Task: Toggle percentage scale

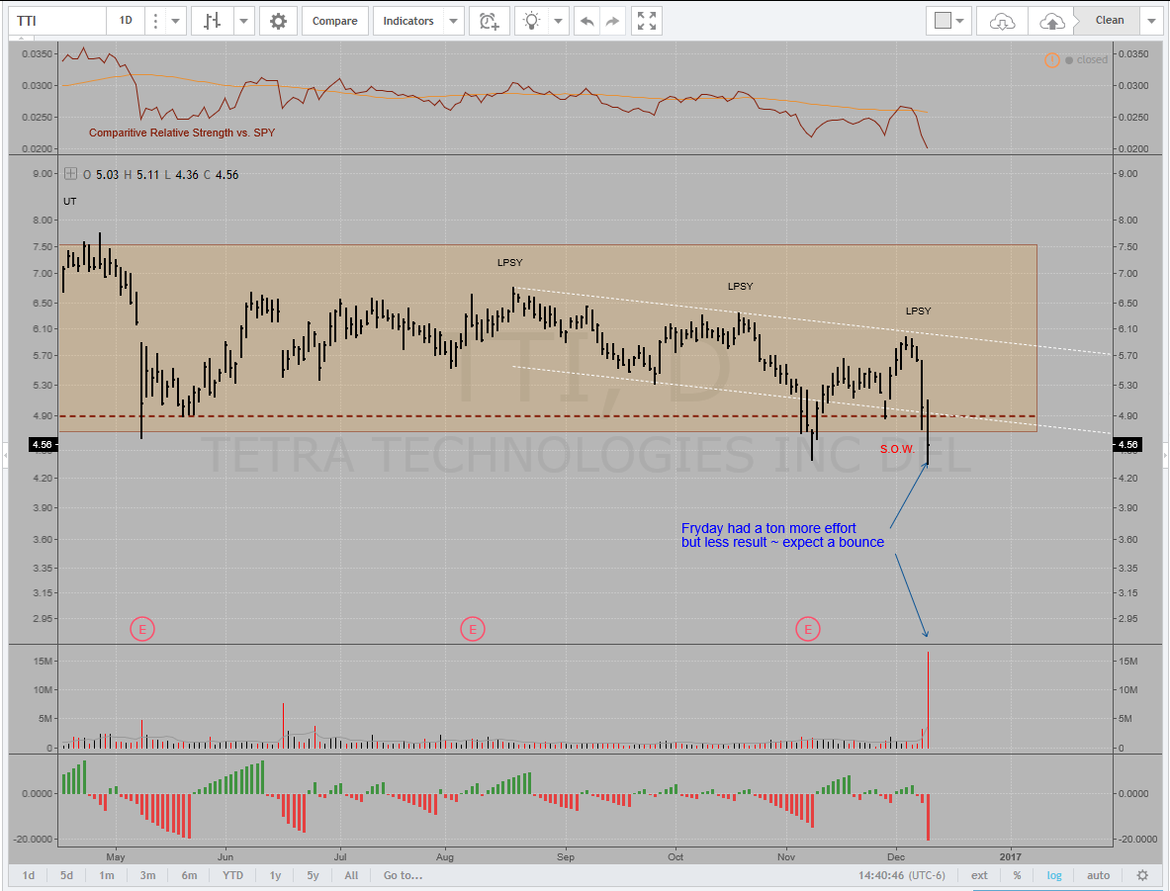Action: point(1017,875)
